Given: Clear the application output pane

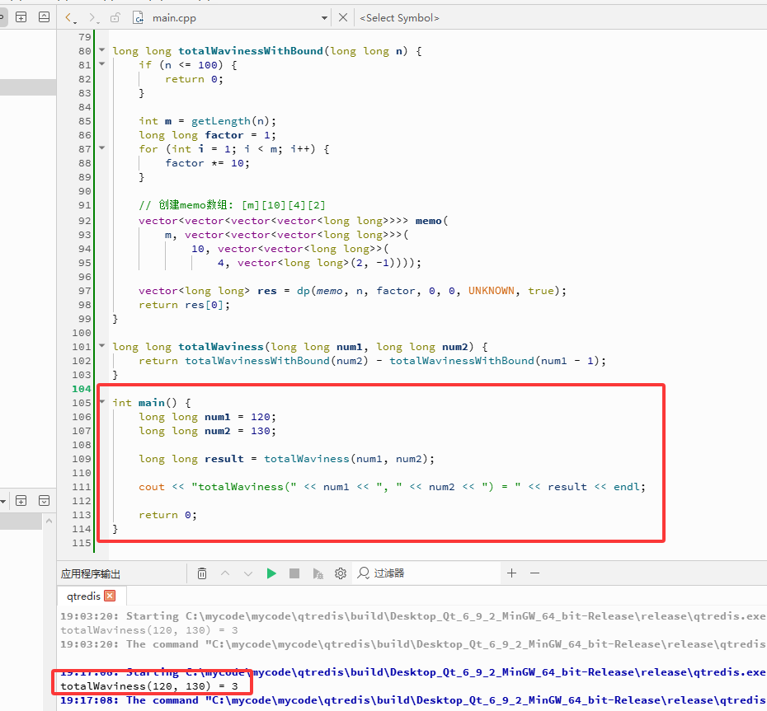Looking at the screenshot, I should 202,573.
